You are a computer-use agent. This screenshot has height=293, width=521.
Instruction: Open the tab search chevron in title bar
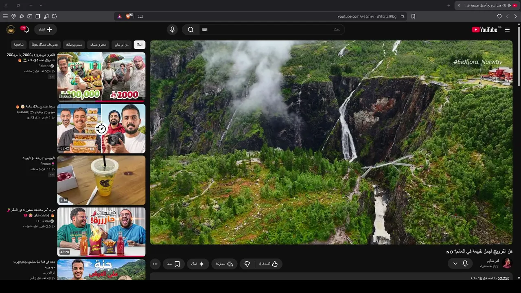coord(41,5)
